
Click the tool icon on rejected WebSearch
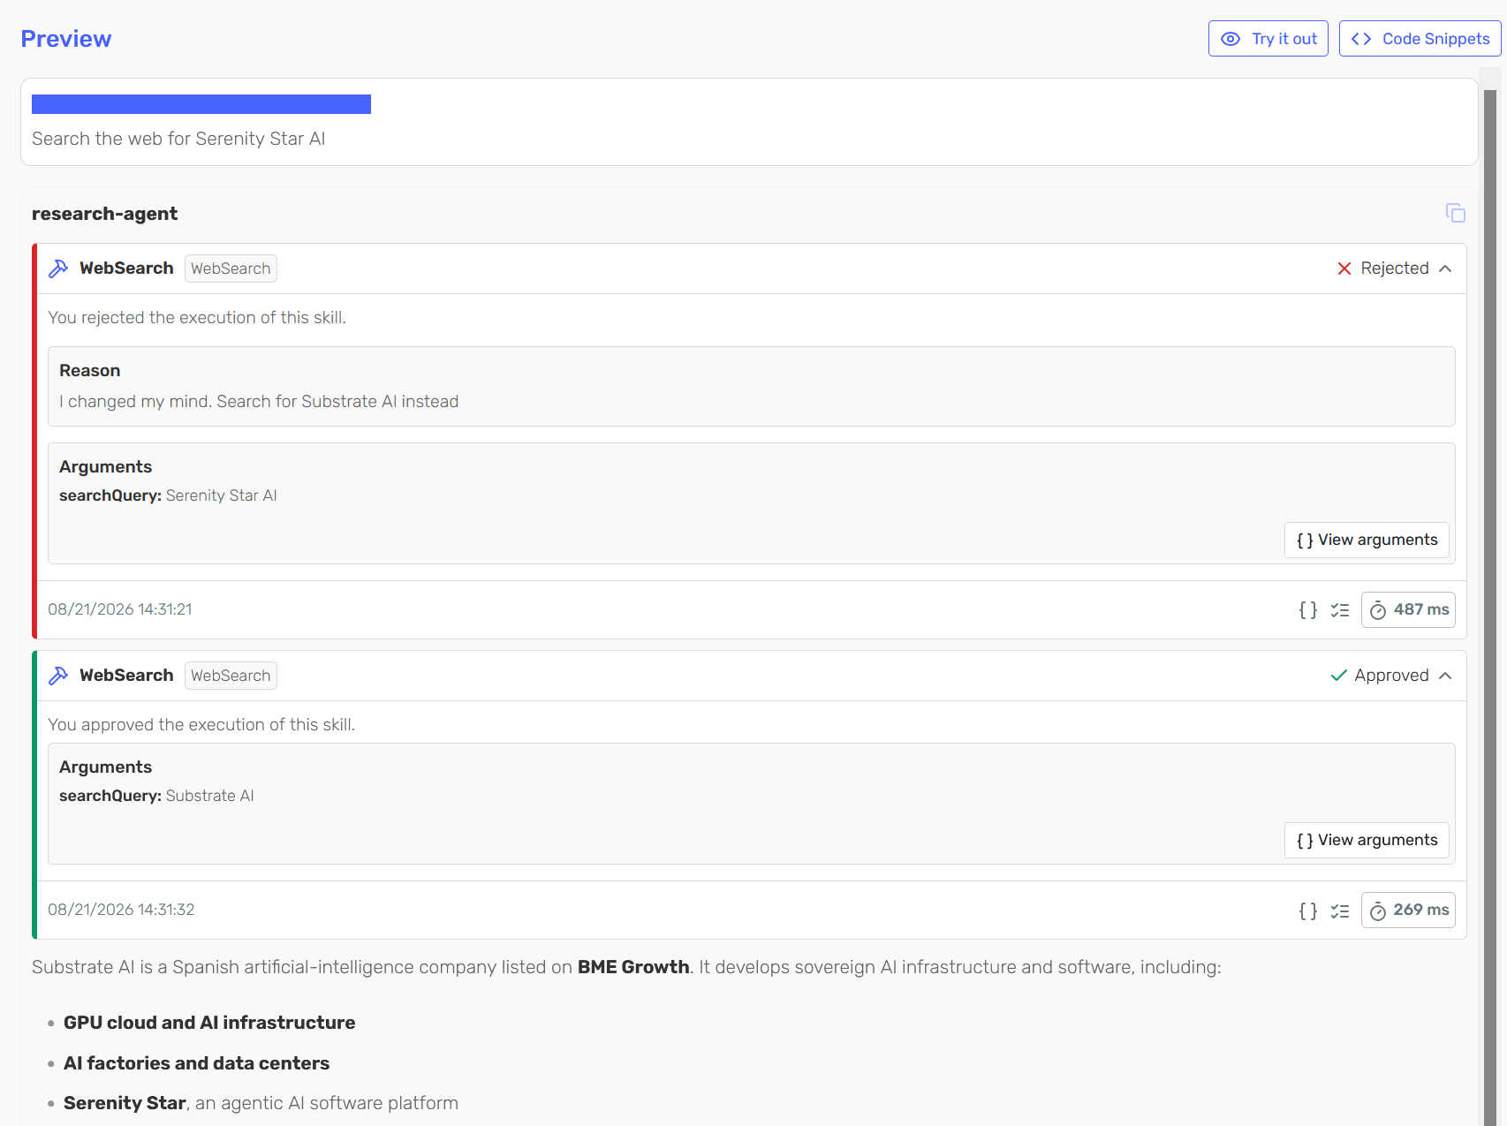pyautogui.click(x=58, y=268)
